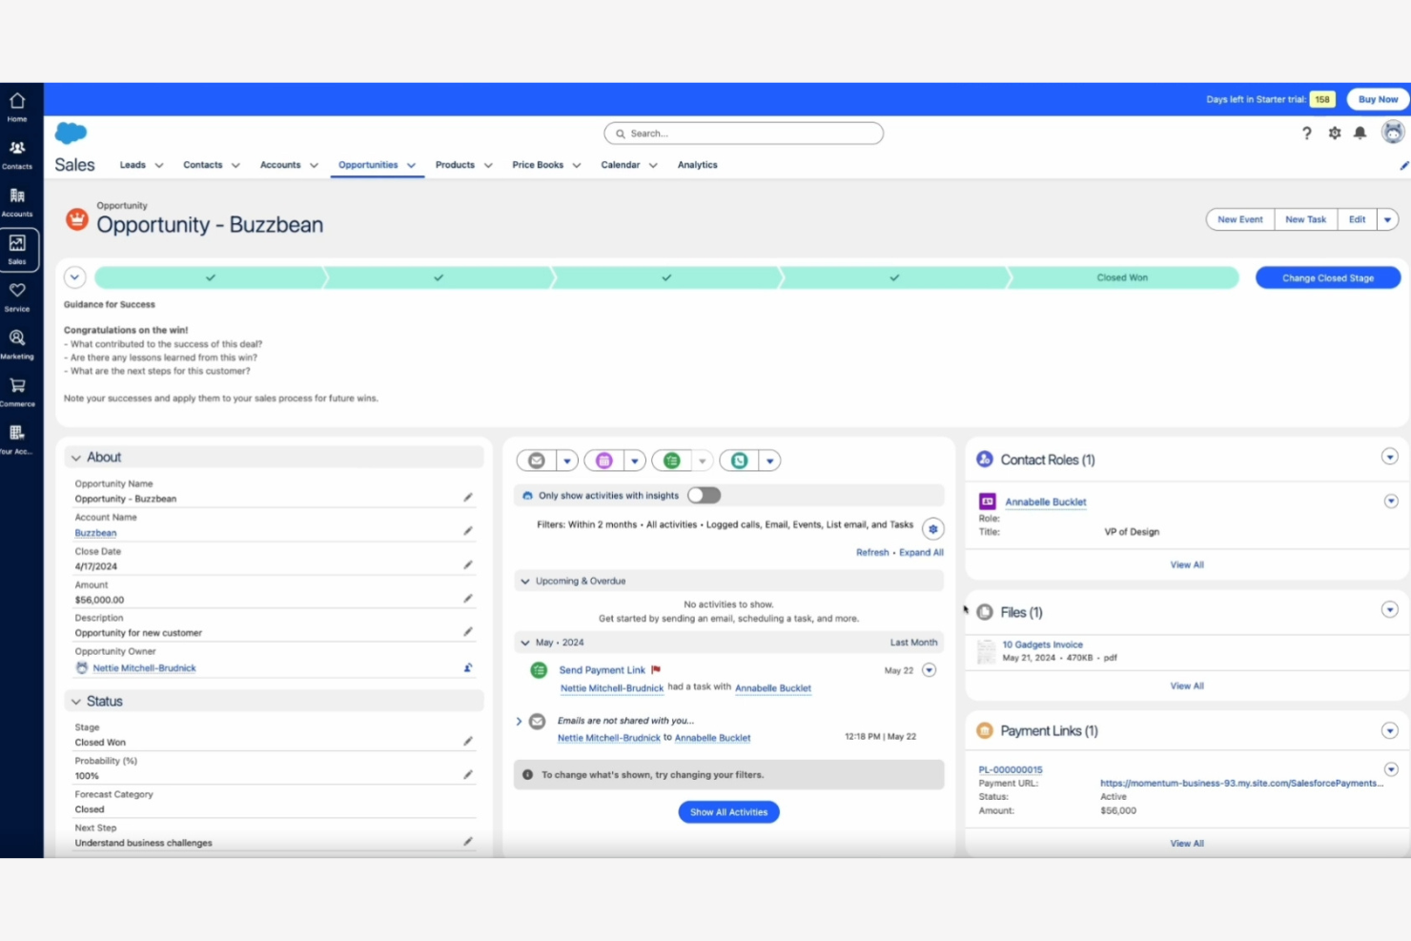Click the Refresh activities link

coord(871,553)
